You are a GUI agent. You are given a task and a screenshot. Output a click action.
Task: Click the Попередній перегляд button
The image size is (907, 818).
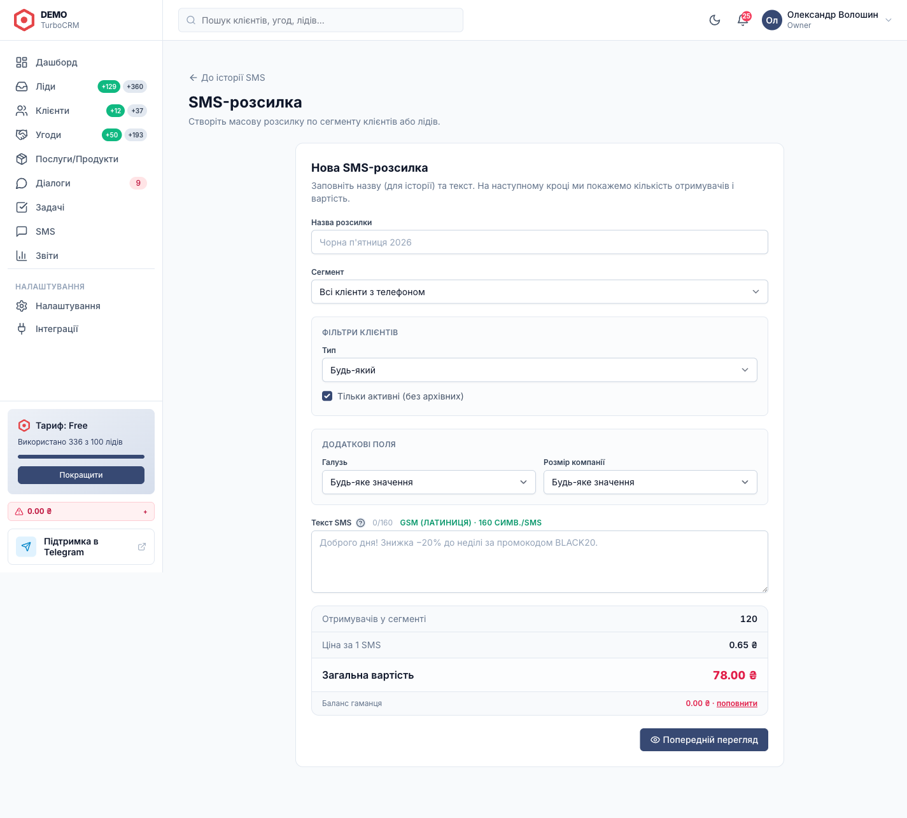click(704, 740)
